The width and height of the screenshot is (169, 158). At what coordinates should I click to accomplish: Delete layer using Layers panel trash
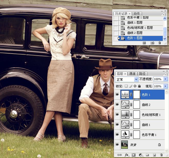pos(161,155)
